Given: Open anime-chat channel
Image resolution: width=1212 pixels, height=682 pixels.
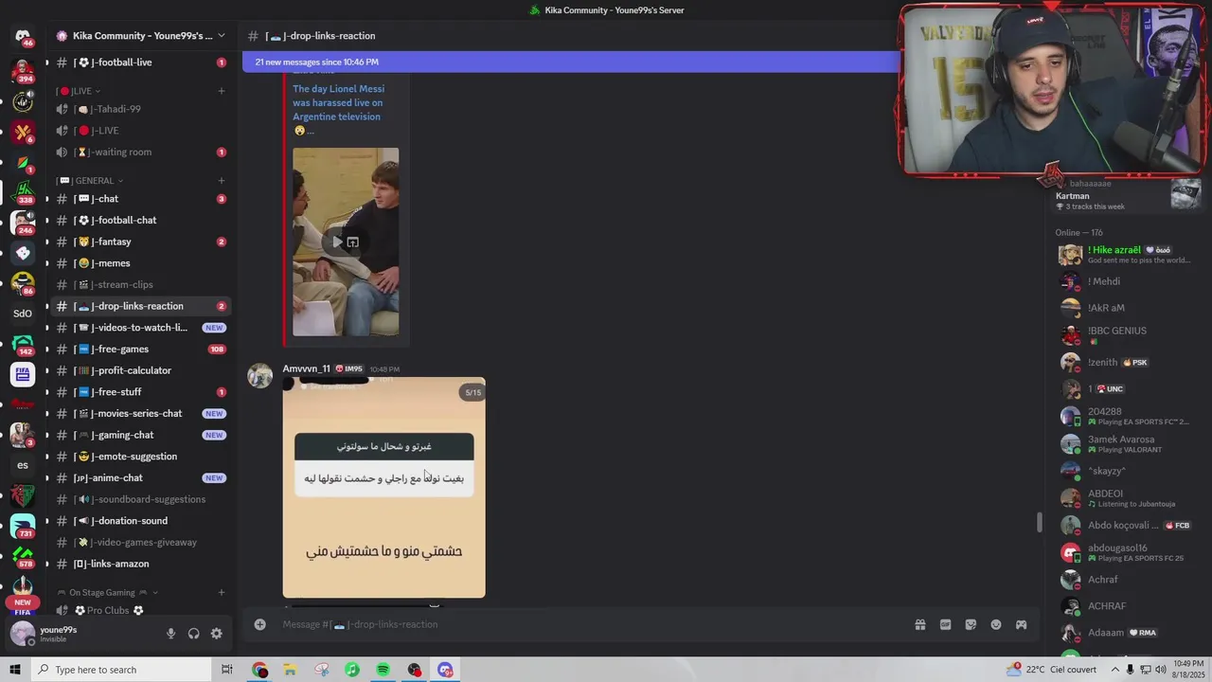Looking at the screenshot, I should click(140, 477).
